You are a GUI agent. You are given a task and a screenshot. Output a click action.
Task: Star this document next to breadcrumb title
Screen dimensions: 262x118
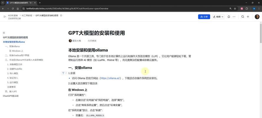[x=61, y=15]
